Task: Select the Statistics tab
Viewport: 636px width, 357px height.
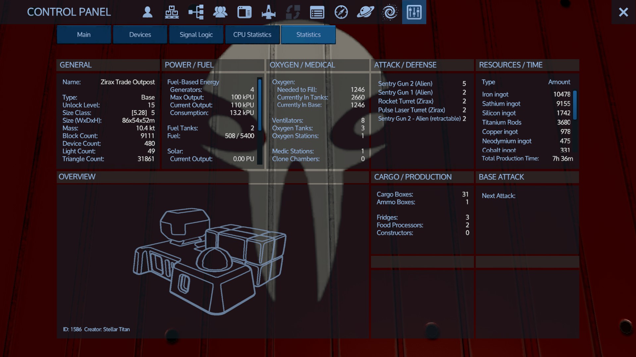Action: 308,35
